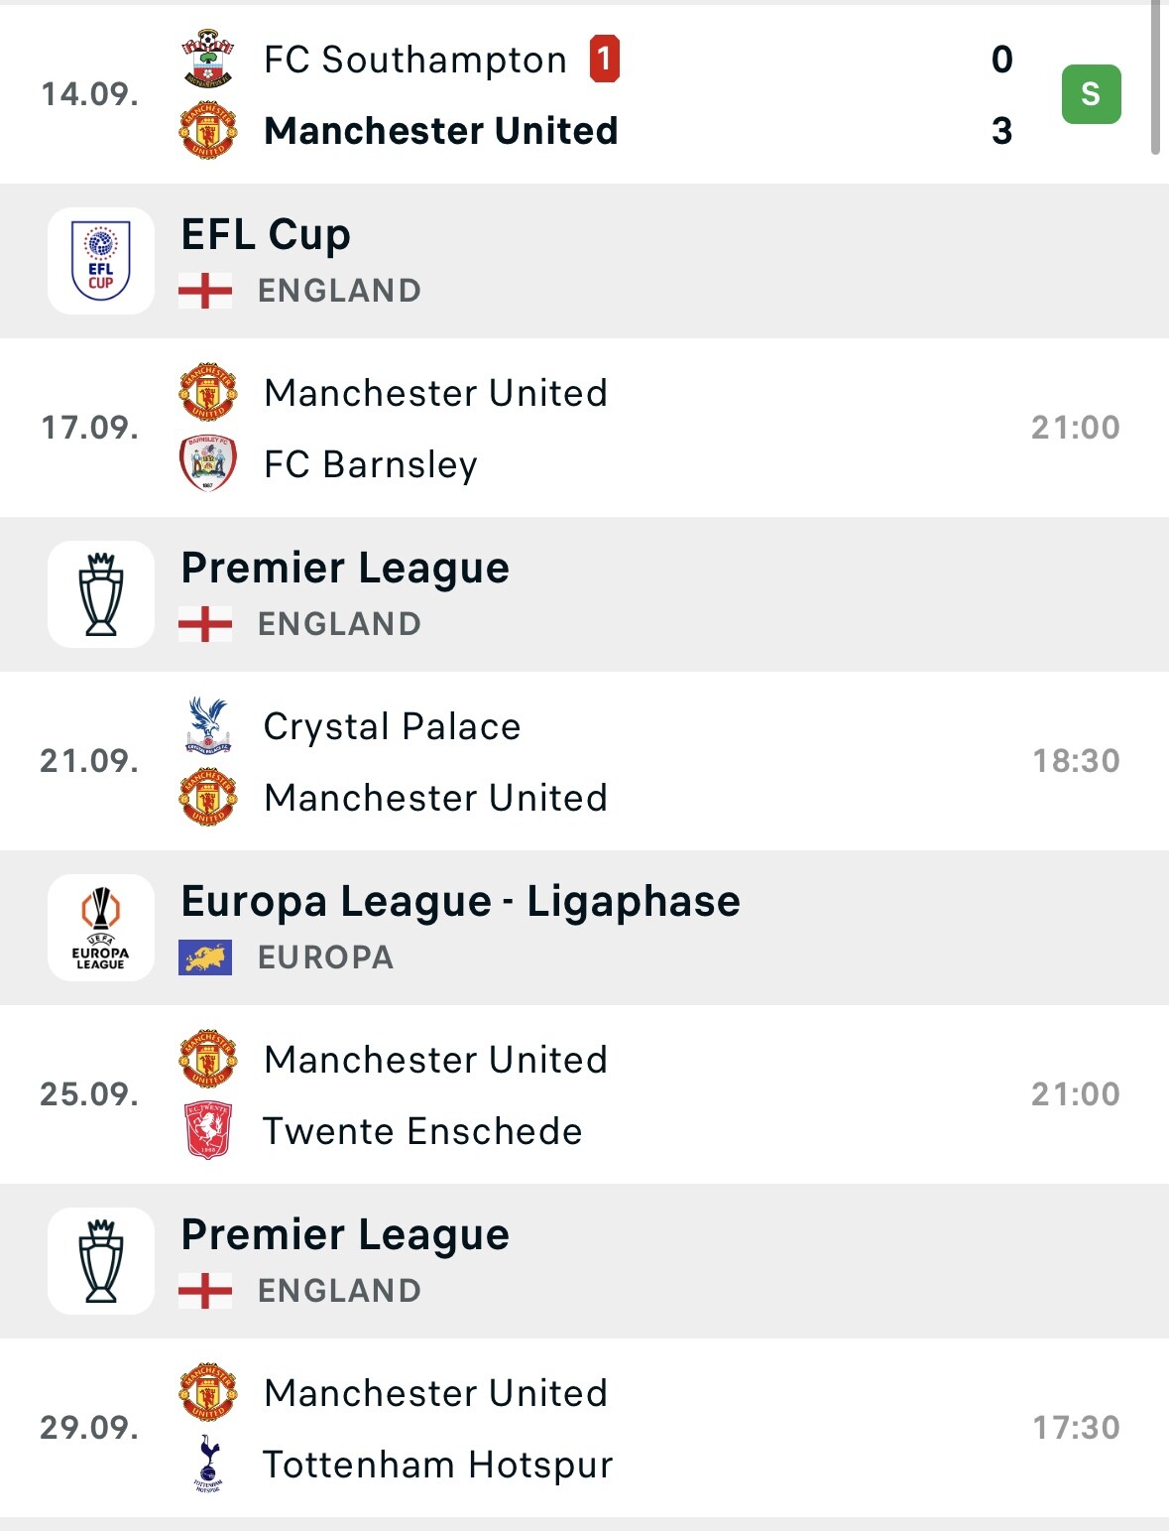Open Europa League - Ligaphase header

pyautogui.click(x=584, y=928)
